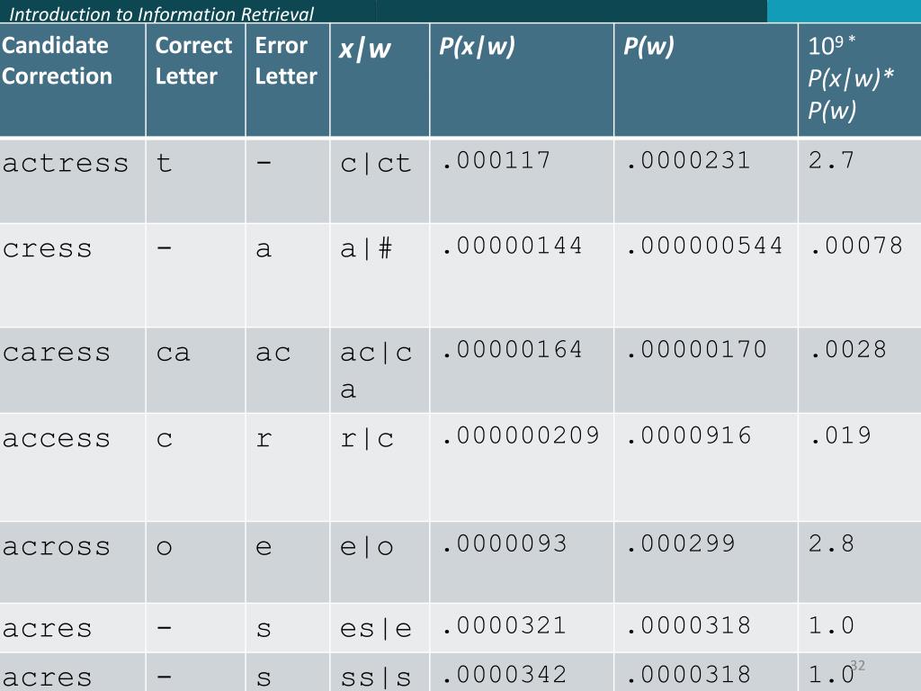Screen dimensions: 921x691
Task: Select the value '.000117'
Action: pos(496,160)
